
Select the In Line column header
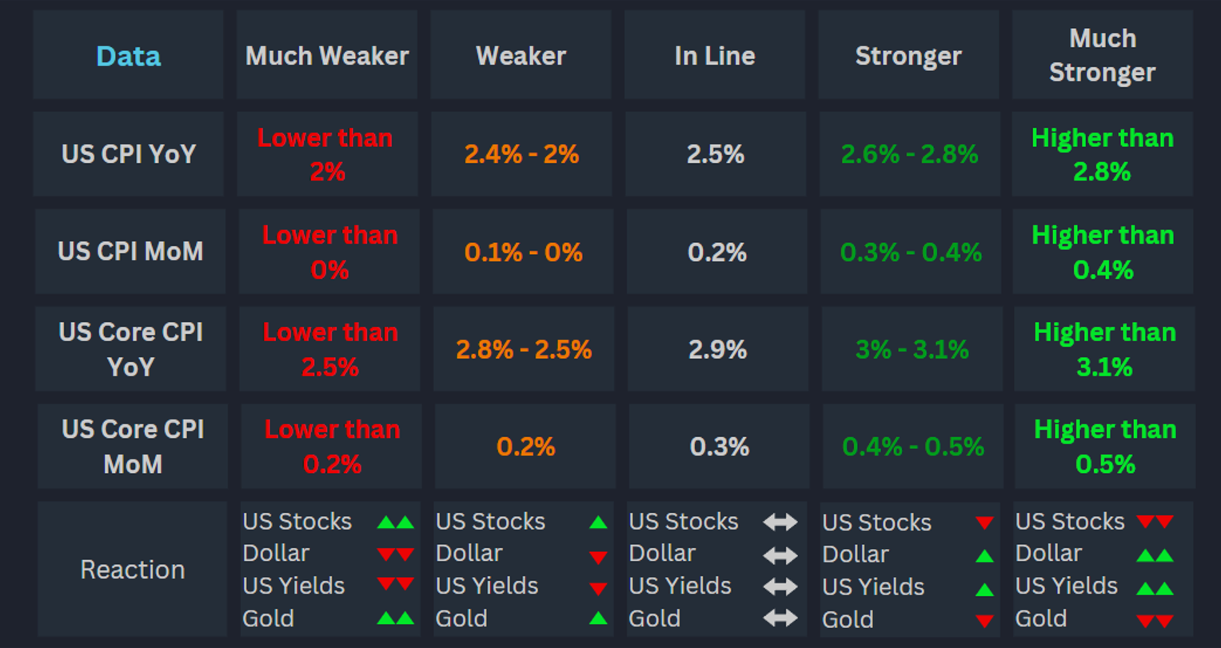pos(715,56)
